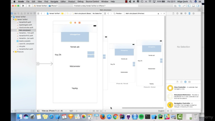Show the version editor
215x121 pixels.
(x=184, y=6)
